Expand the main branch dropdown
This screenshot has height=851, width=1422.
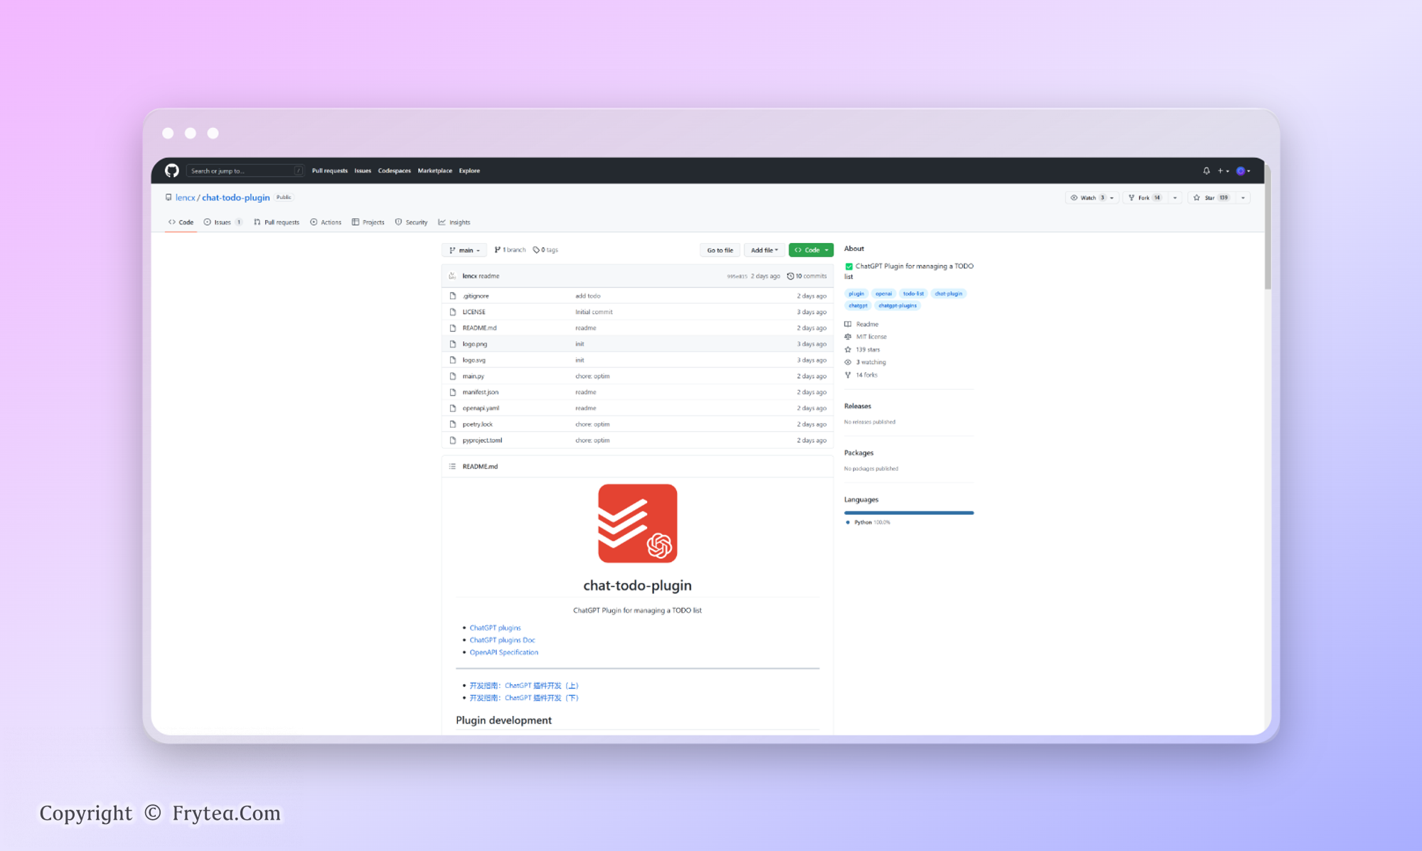point(465,250)
